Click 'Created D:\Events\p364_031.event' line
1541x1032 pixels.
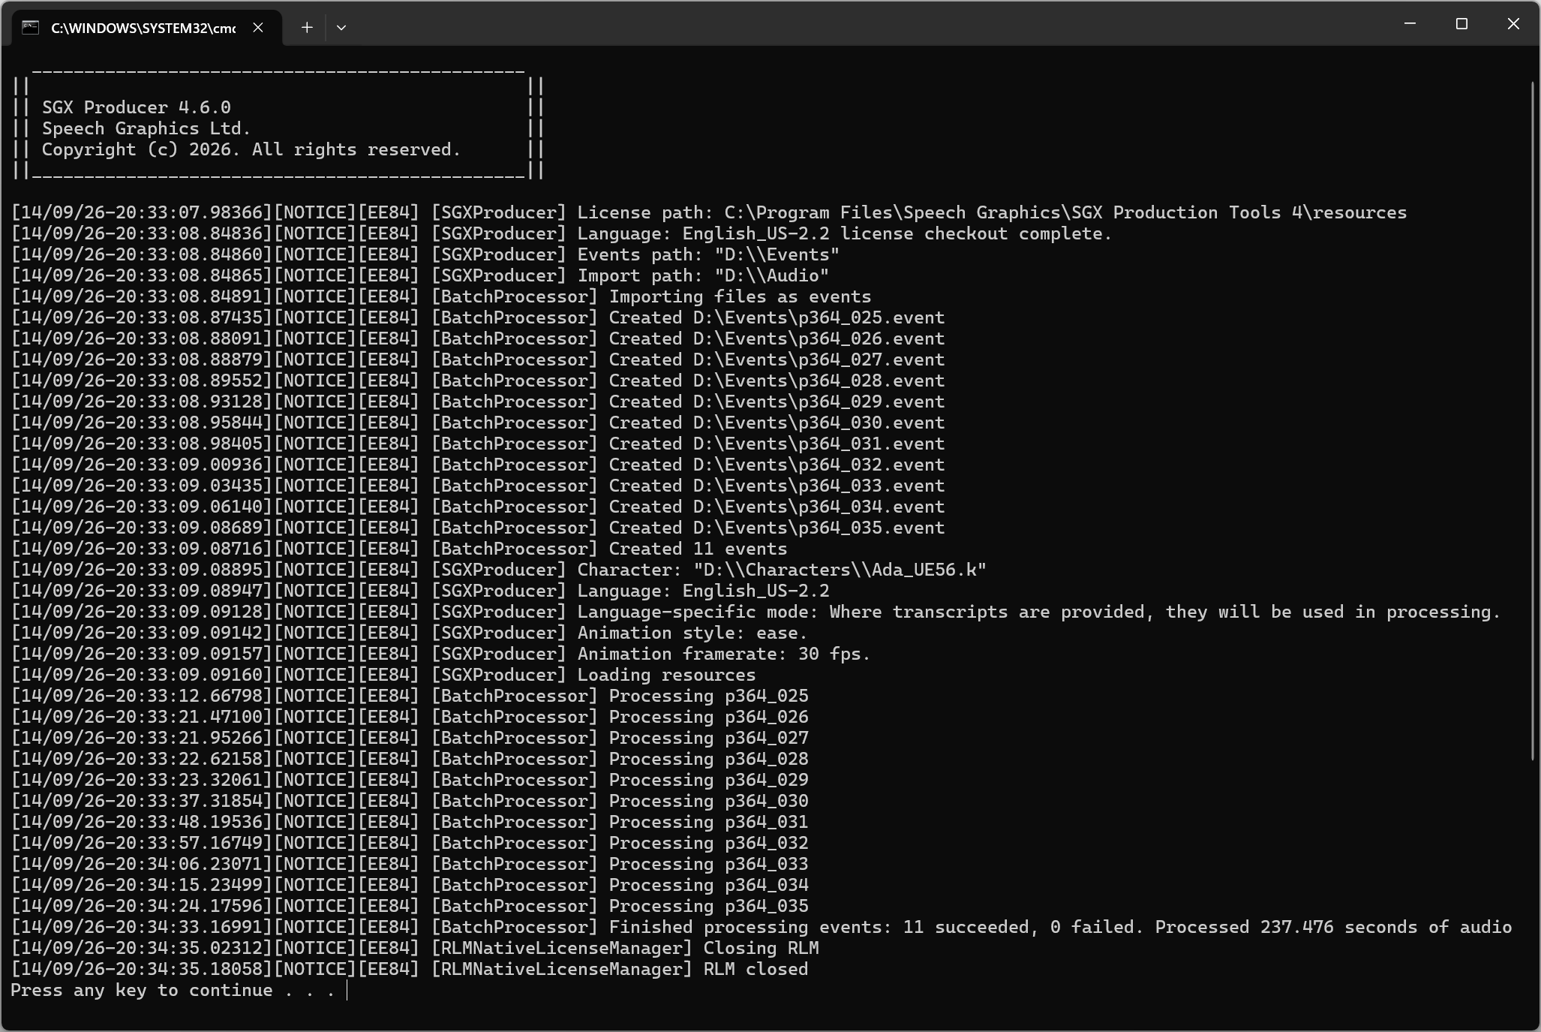[478, 444]
